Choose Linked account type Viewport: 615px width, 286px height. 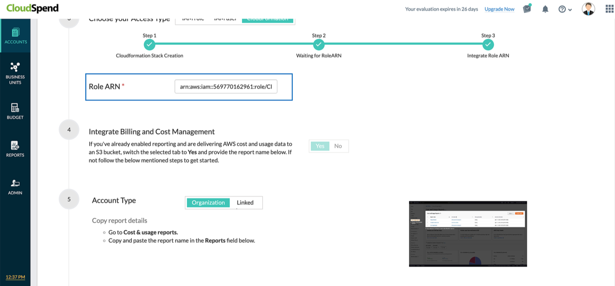click(245, 202)
